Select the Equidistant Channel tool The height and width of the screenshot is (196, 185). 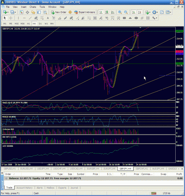tap(36, 18)
